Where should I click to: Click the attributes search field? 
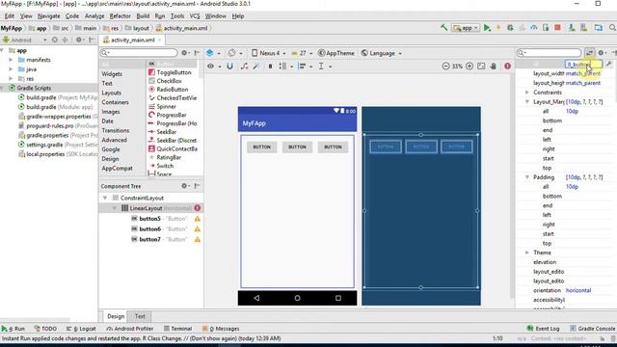pos(550,53)
